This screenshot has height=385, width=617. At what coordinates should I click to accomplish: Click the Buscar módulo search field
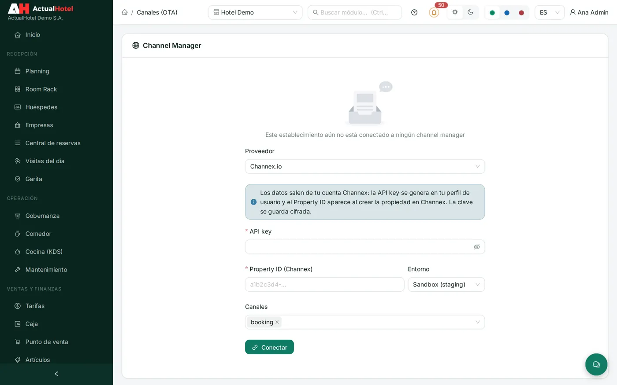pyautogui.click(x=355, y=12)
